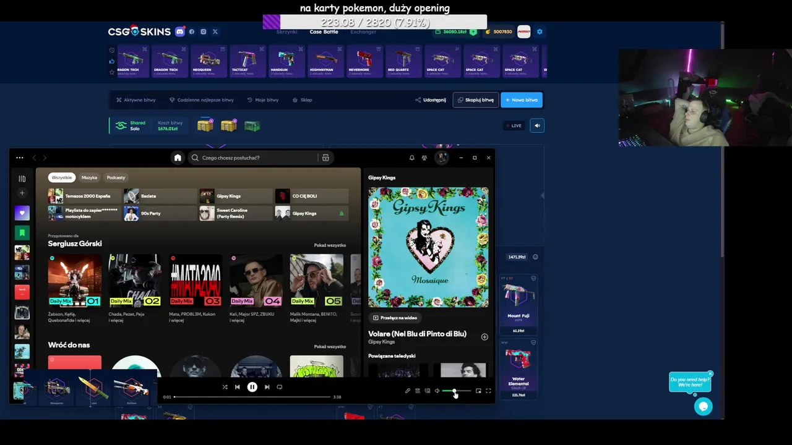Viewport: 792px width, 445px height.
Task: Open Discord icon on CSGOSkins header
Action: tap(180, 32)
